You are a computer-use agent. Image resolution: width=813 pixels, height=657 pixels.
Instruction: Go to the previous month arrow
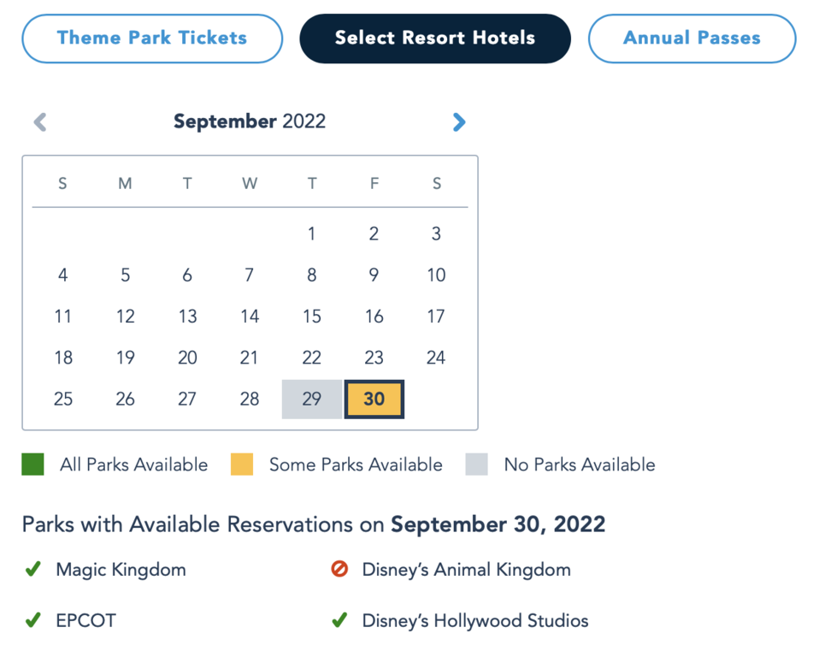pyautogui.click(x=39, y=122)
